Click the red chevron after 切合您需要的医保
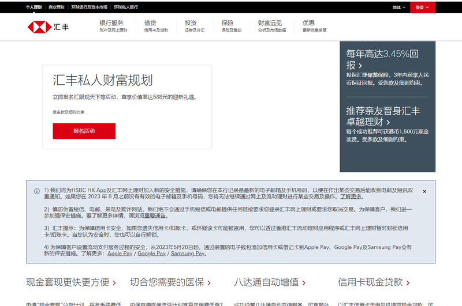Image resolution: width=462 pixels, height=306 pixels. [x=209, y=283]
